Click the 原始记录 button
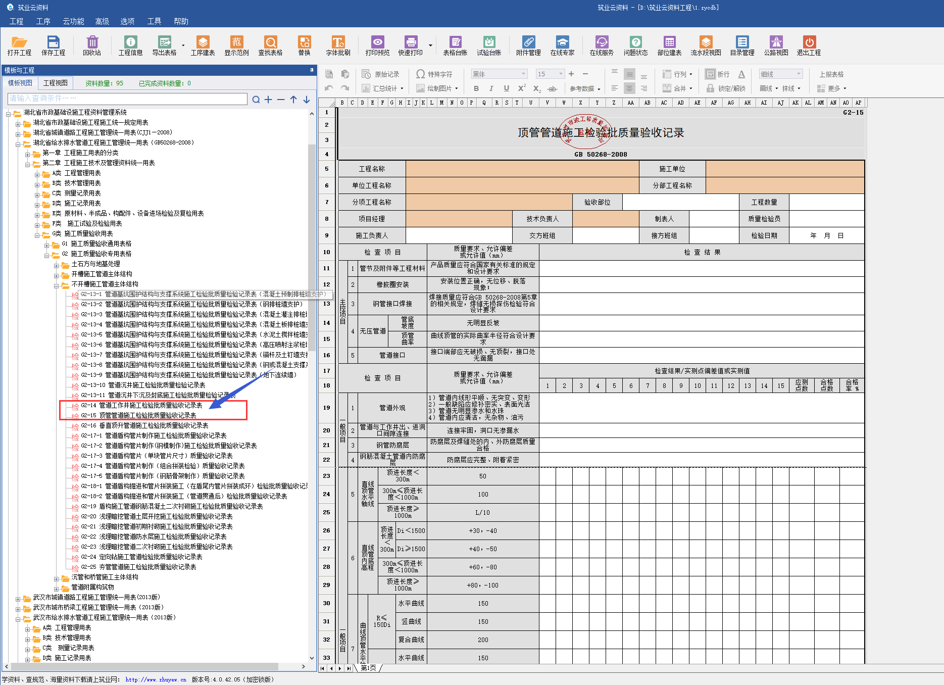 click(381, 74)
